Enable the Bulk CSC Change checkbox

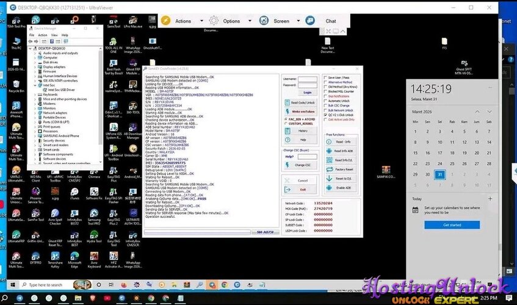point(325,106)
